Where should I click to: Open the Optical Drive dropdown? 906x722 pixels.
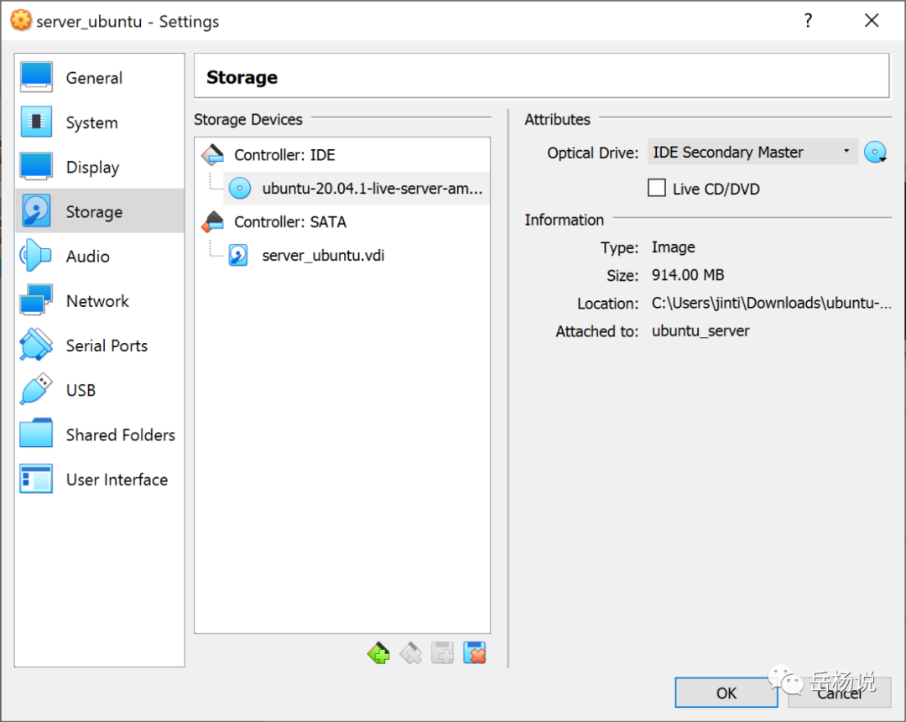(x=752, y=152)
